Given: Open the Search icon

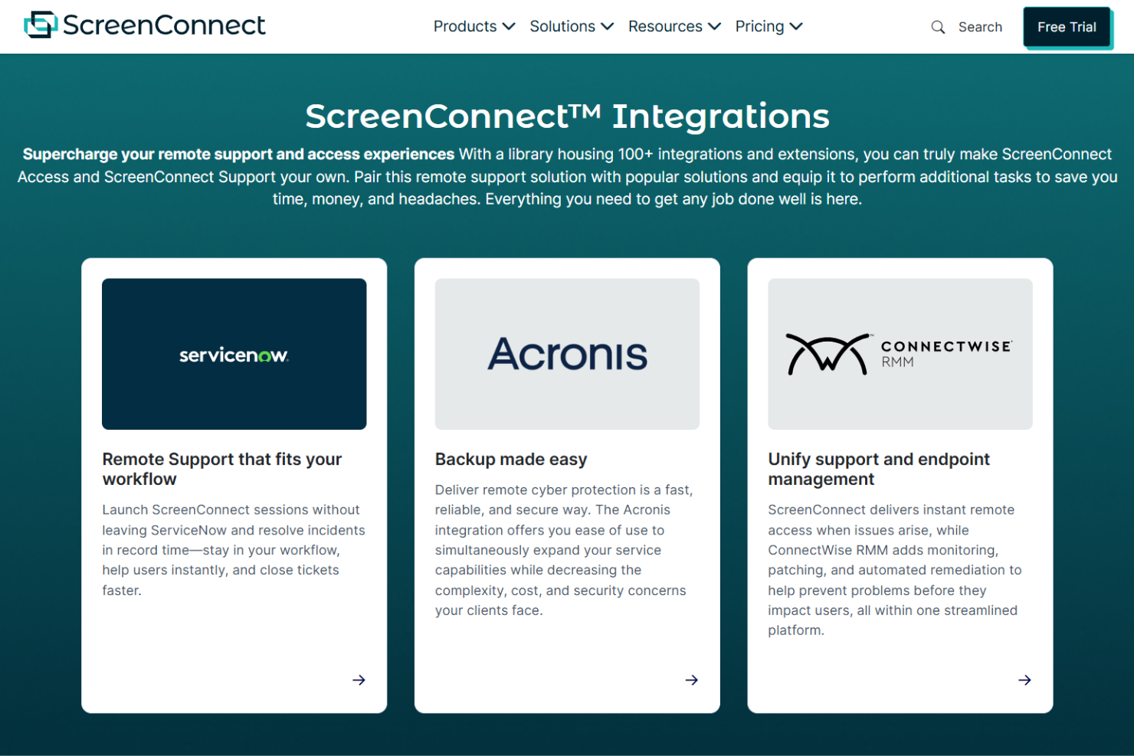Looking at the screenshot, I should point(938,26).
